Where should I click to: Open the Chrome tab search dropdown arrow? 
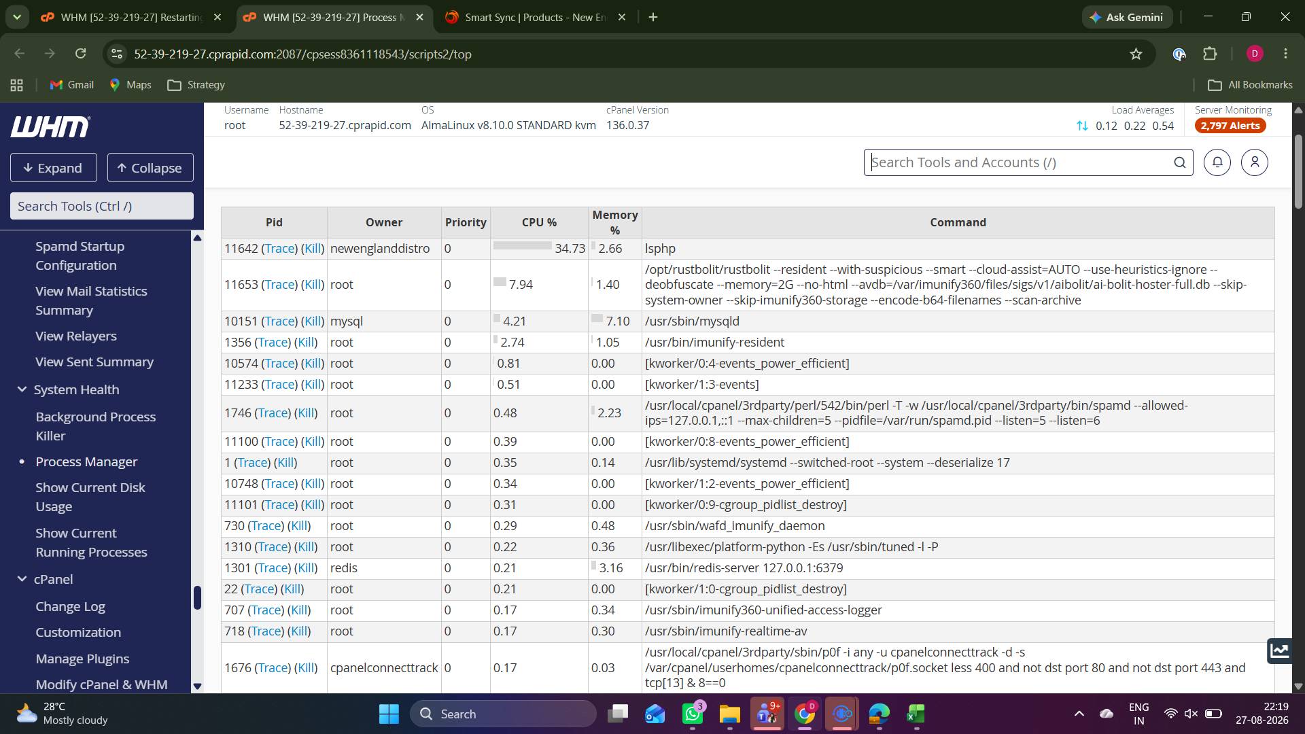[17, 17]
